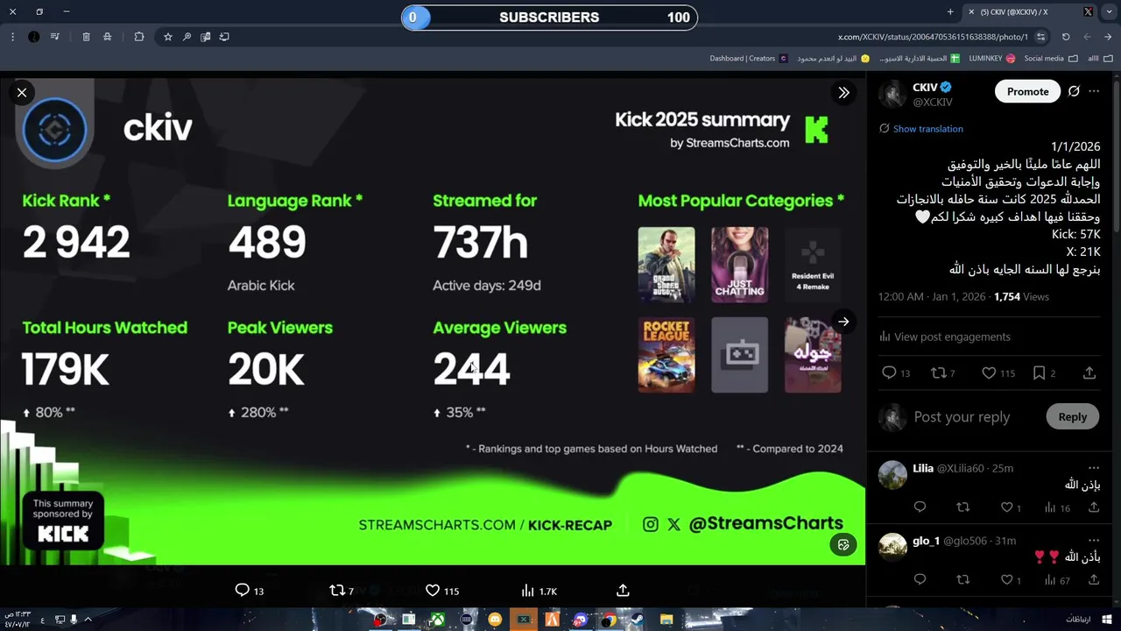This screenshot has height=631, width=1121.
Task: Open Xbox app in taskbar
Action: pos(437,620)
